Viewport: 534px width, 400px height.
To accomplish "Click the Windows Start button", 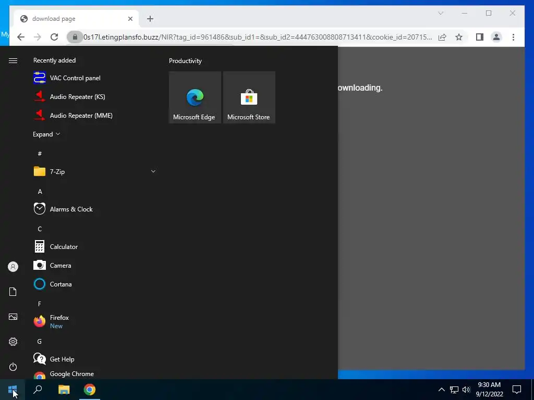I will 13,390.
